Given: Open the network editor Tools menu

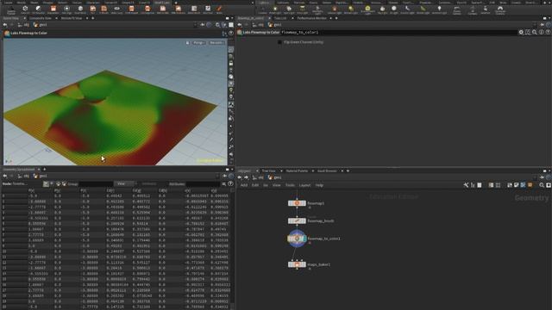Looking at the screenshot, I should click(290, 185).
